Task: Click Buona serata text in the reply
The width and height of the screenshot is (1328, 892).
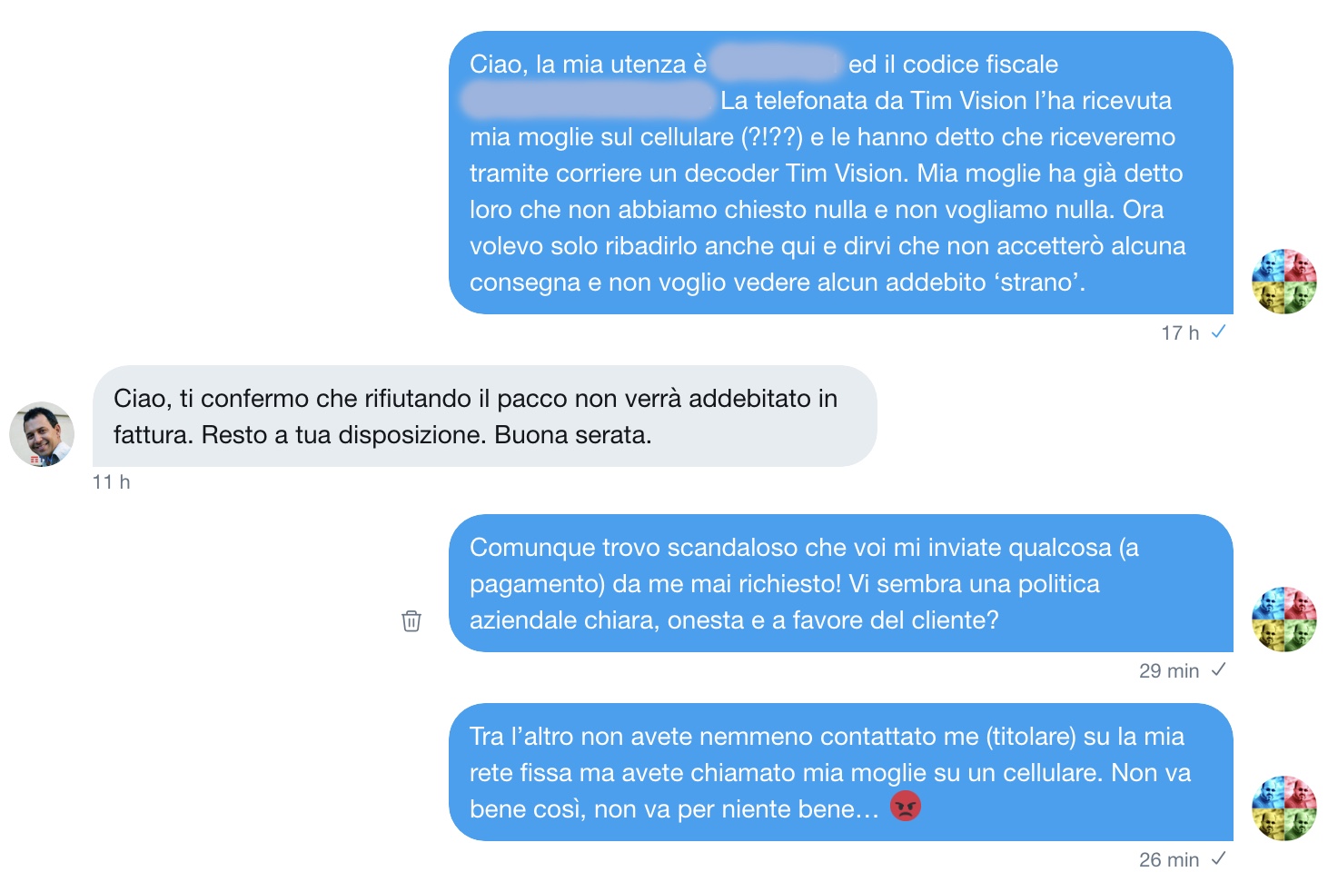Action: pyautogui.click(x=573, y=435)
